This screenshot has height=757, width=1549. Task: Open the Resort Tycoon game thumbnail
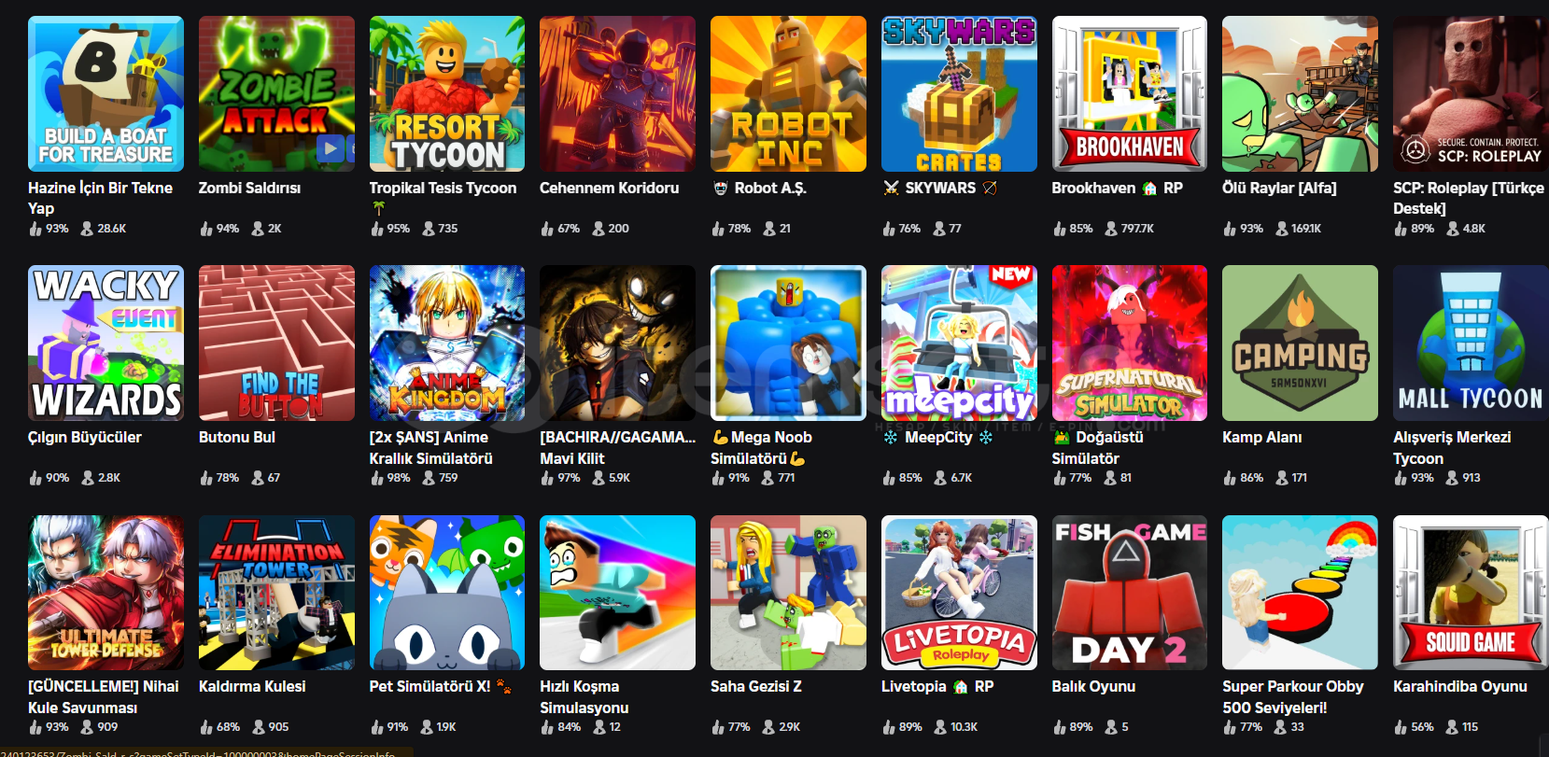[446, 93]
